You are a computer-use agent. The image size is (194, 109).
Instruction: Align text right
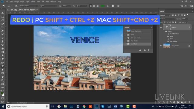click(x=98, y=6)
